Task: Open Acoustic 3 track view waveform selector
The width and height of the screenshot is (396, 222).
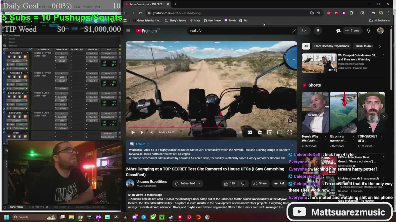Action: 17,61
